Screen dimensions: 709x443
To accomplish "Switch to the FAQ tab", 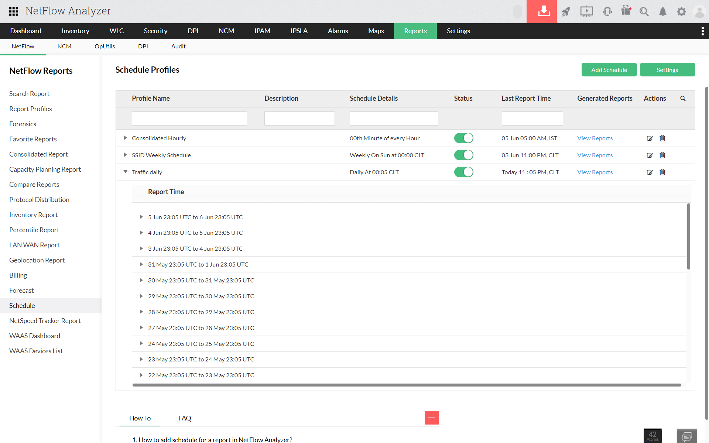I will tap(184, 418).
